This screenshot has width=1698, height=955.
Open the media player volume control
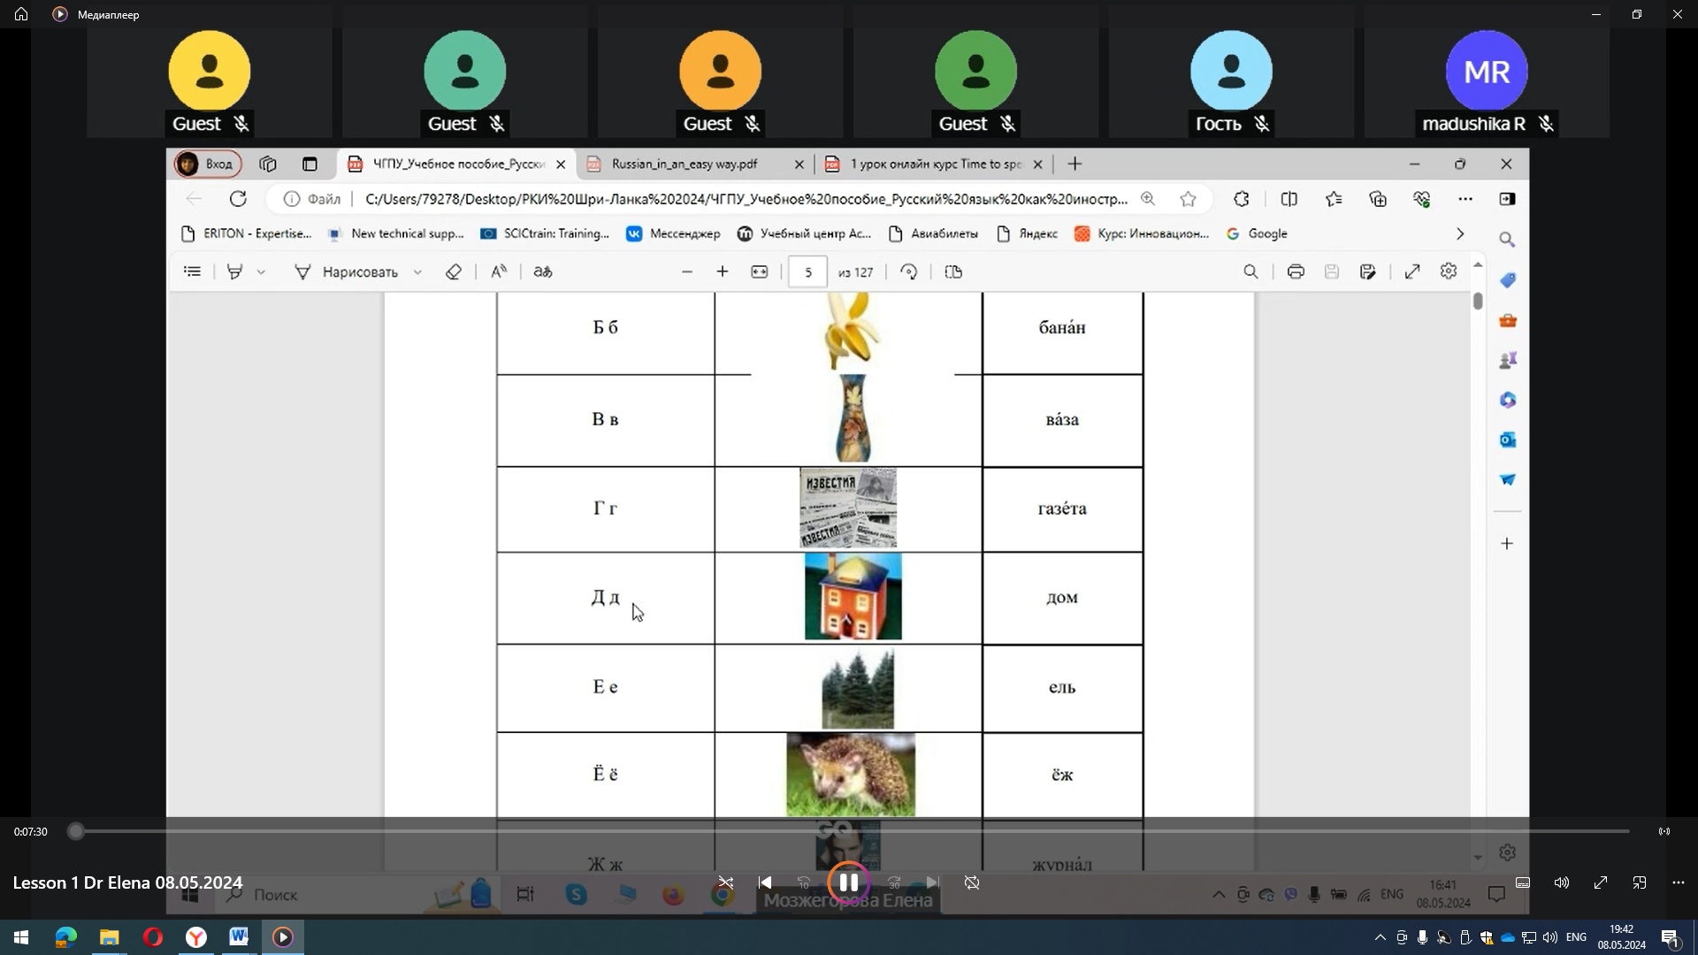point(1562,882)
